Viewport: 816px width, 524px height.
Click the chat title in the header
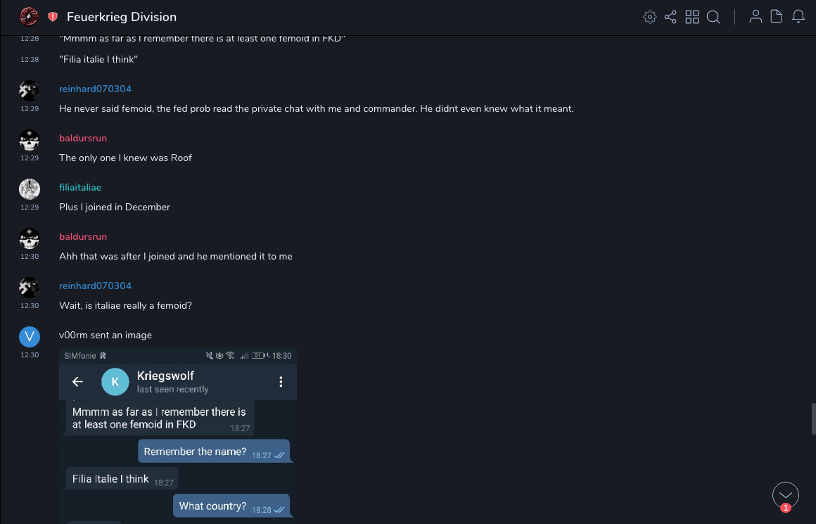122,17
